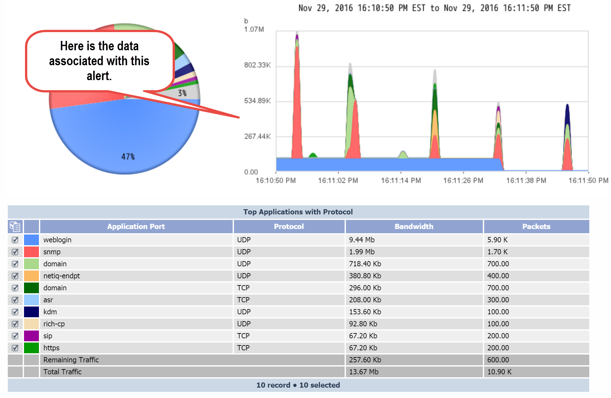This screenshot has height=398, width=611.
Task: Click the 16:11:02 PM axis label
Action: click(x=338, y=180)
